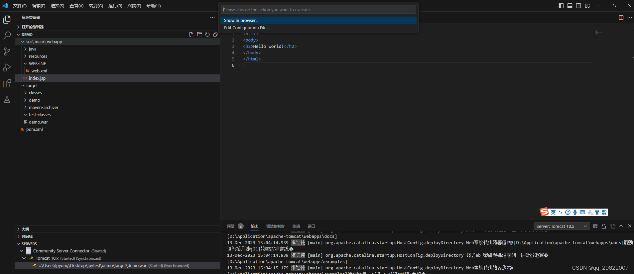
Task: Open the Server Tomcat 10.x output dropdown
Action: 562,226
